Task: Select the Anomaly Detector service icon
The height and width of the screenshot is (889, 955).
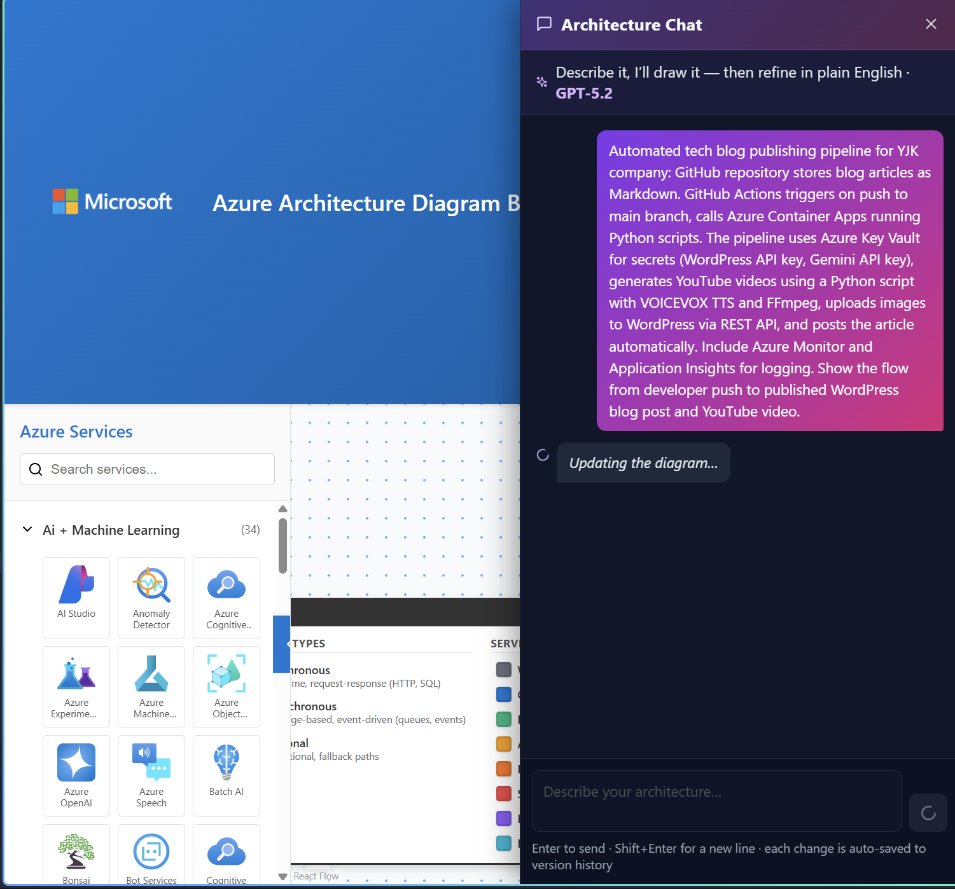Action: [x=151, y=597]
